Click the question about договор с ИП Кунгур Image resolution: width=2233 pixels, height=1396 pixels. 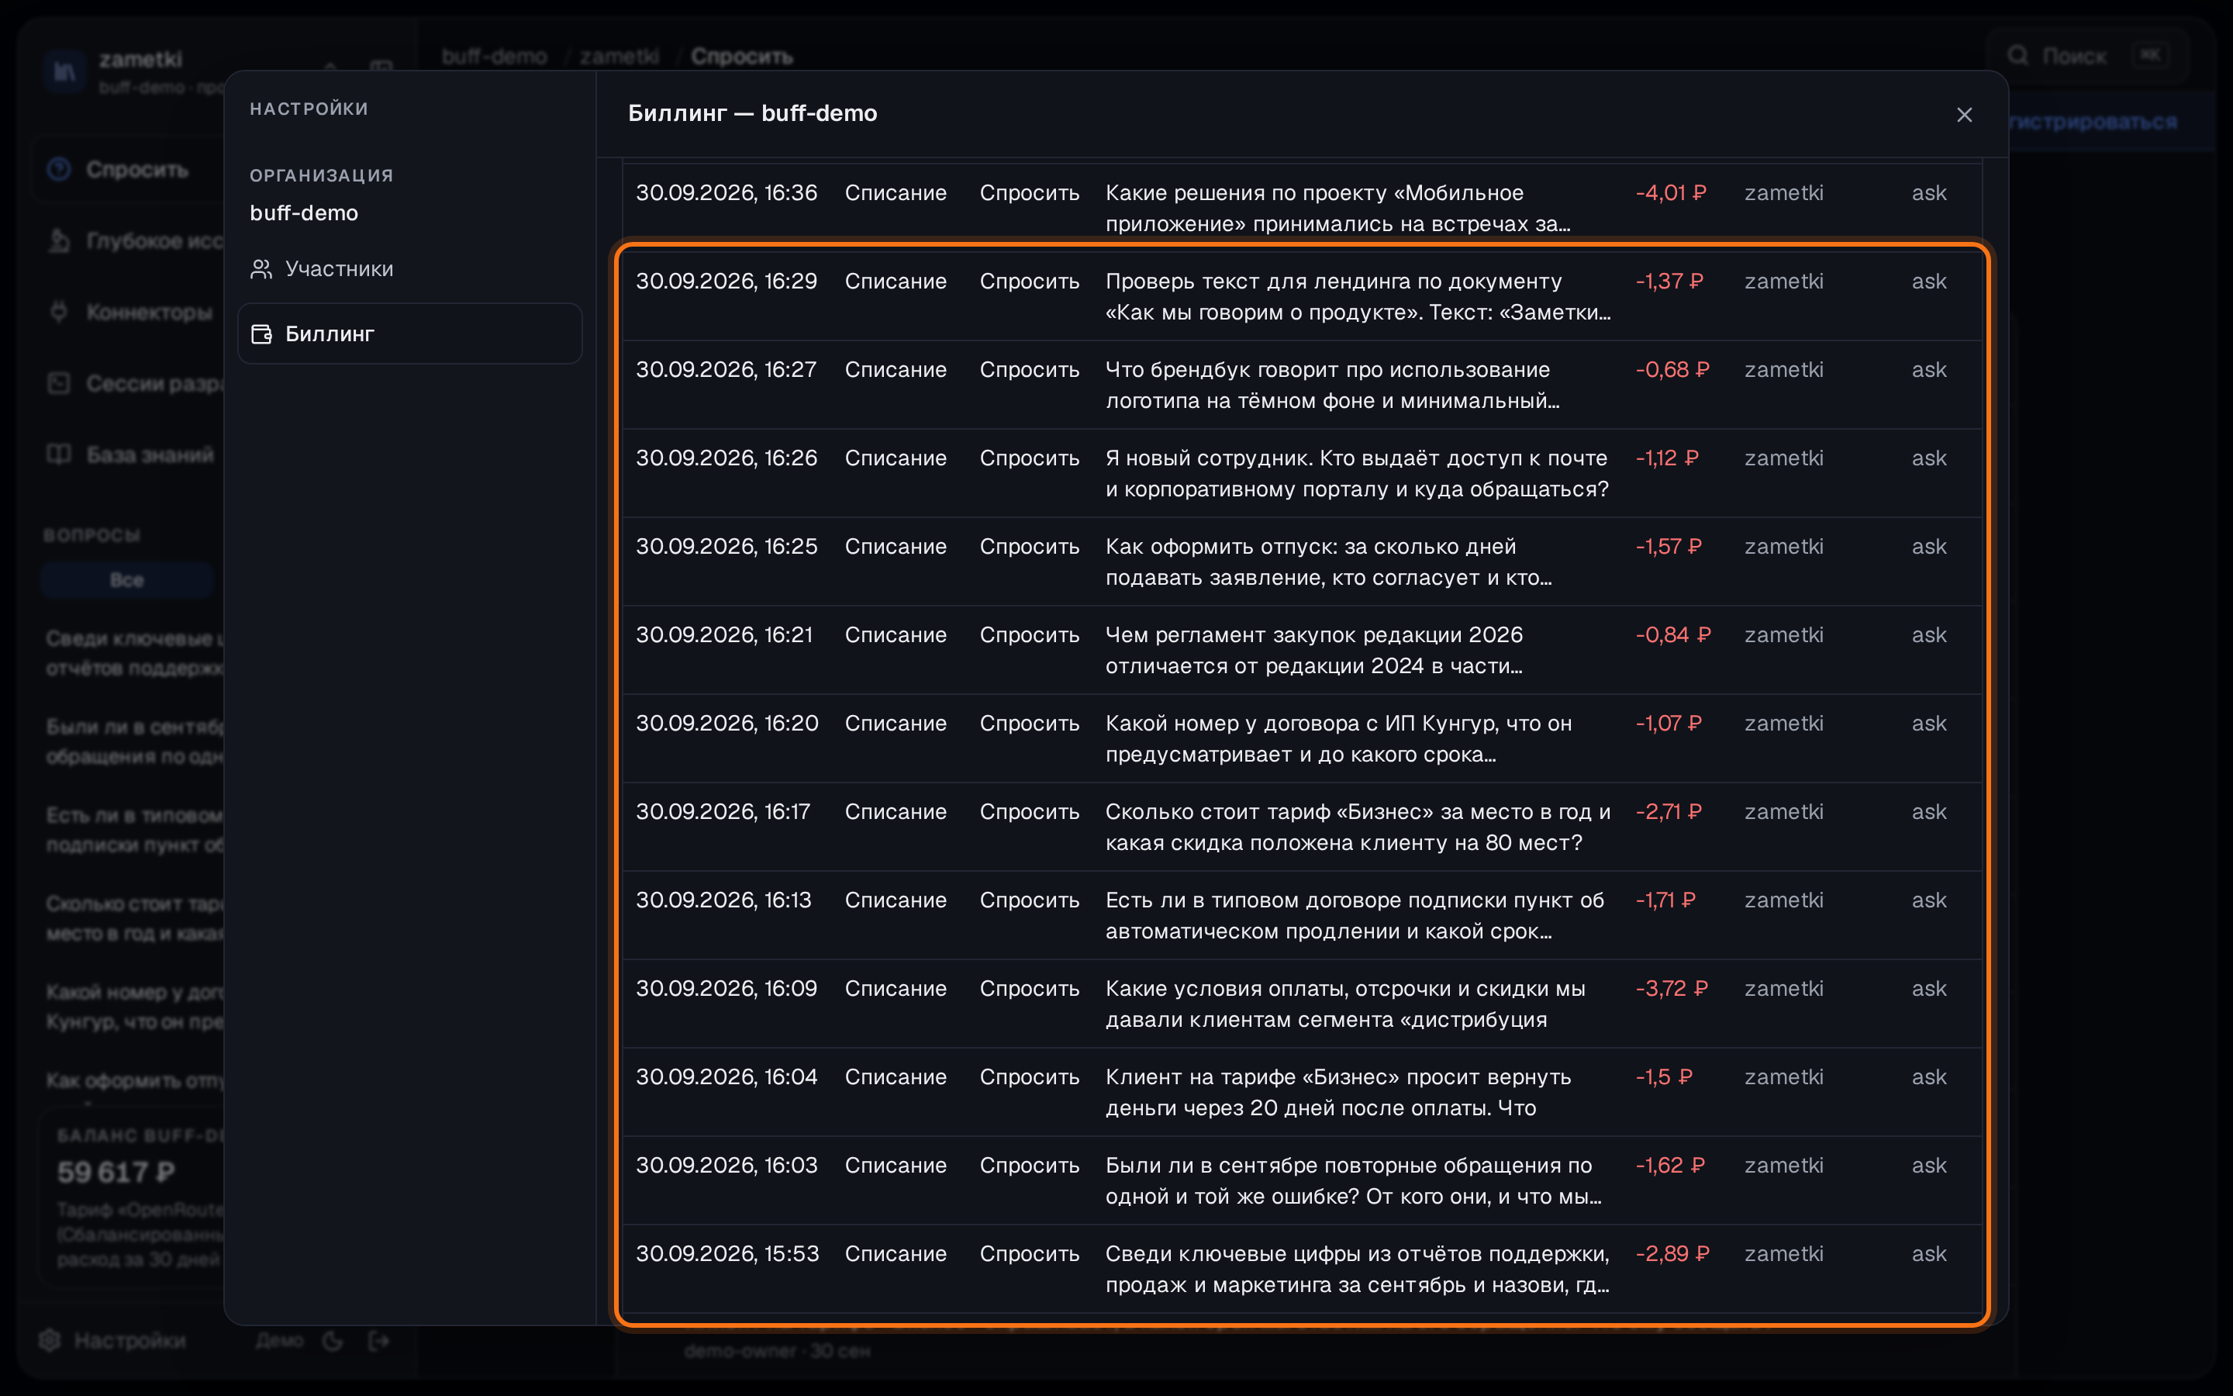(x=1339, y=738)
